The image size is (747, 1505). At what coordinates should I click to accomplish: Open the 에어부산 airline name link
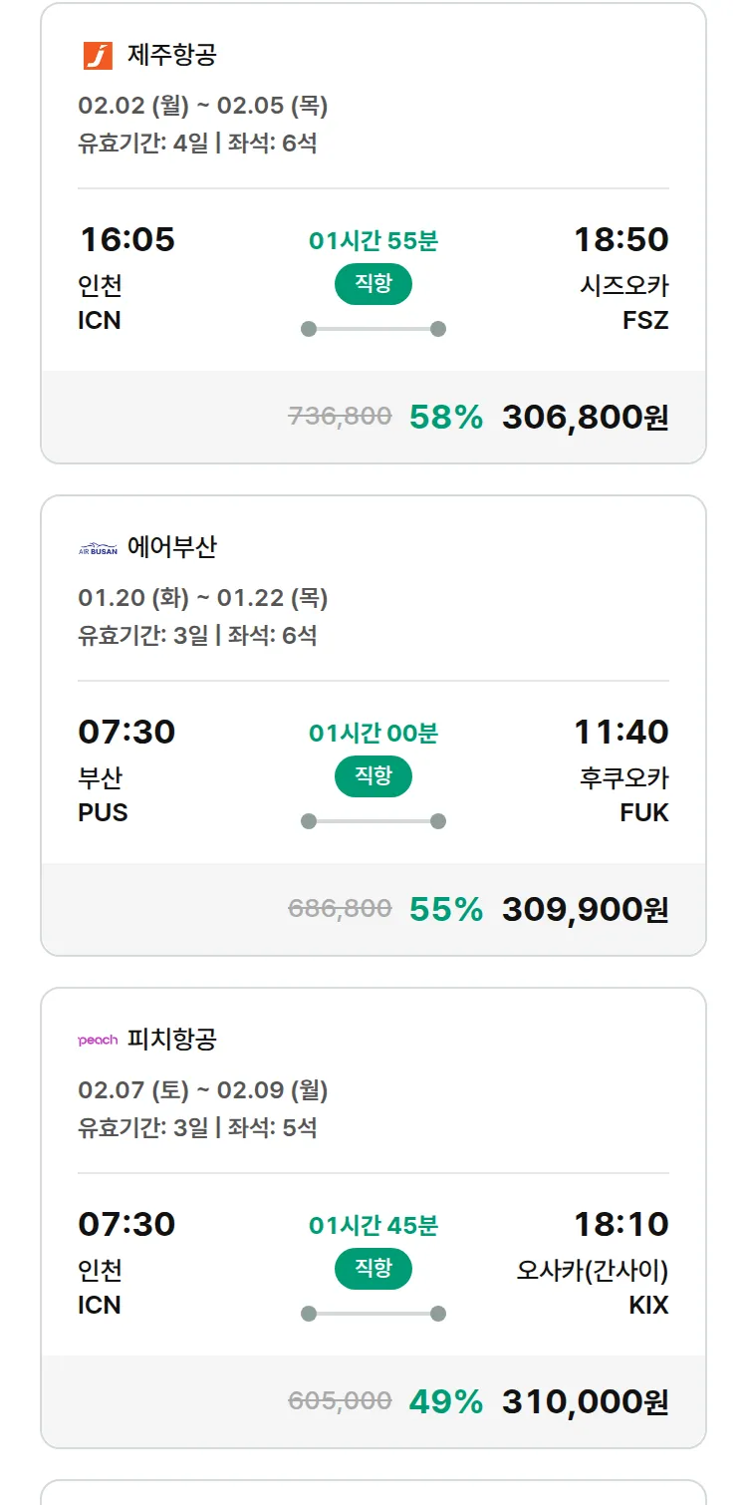171,547
